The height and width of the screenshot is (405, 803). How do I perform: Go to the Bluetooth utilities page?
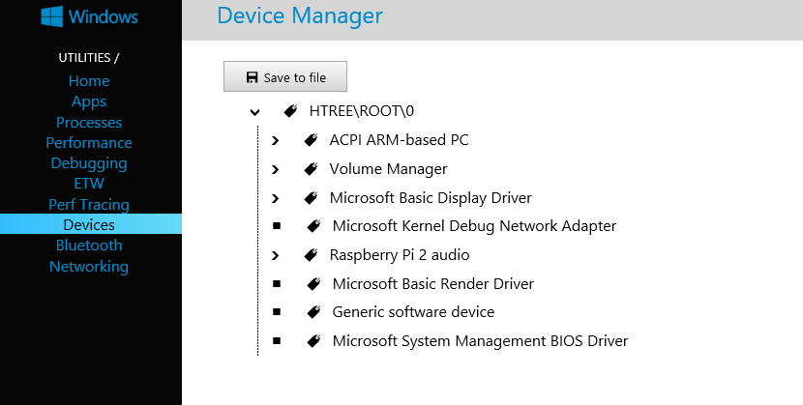pyautogui.click(x=89, y=245)
